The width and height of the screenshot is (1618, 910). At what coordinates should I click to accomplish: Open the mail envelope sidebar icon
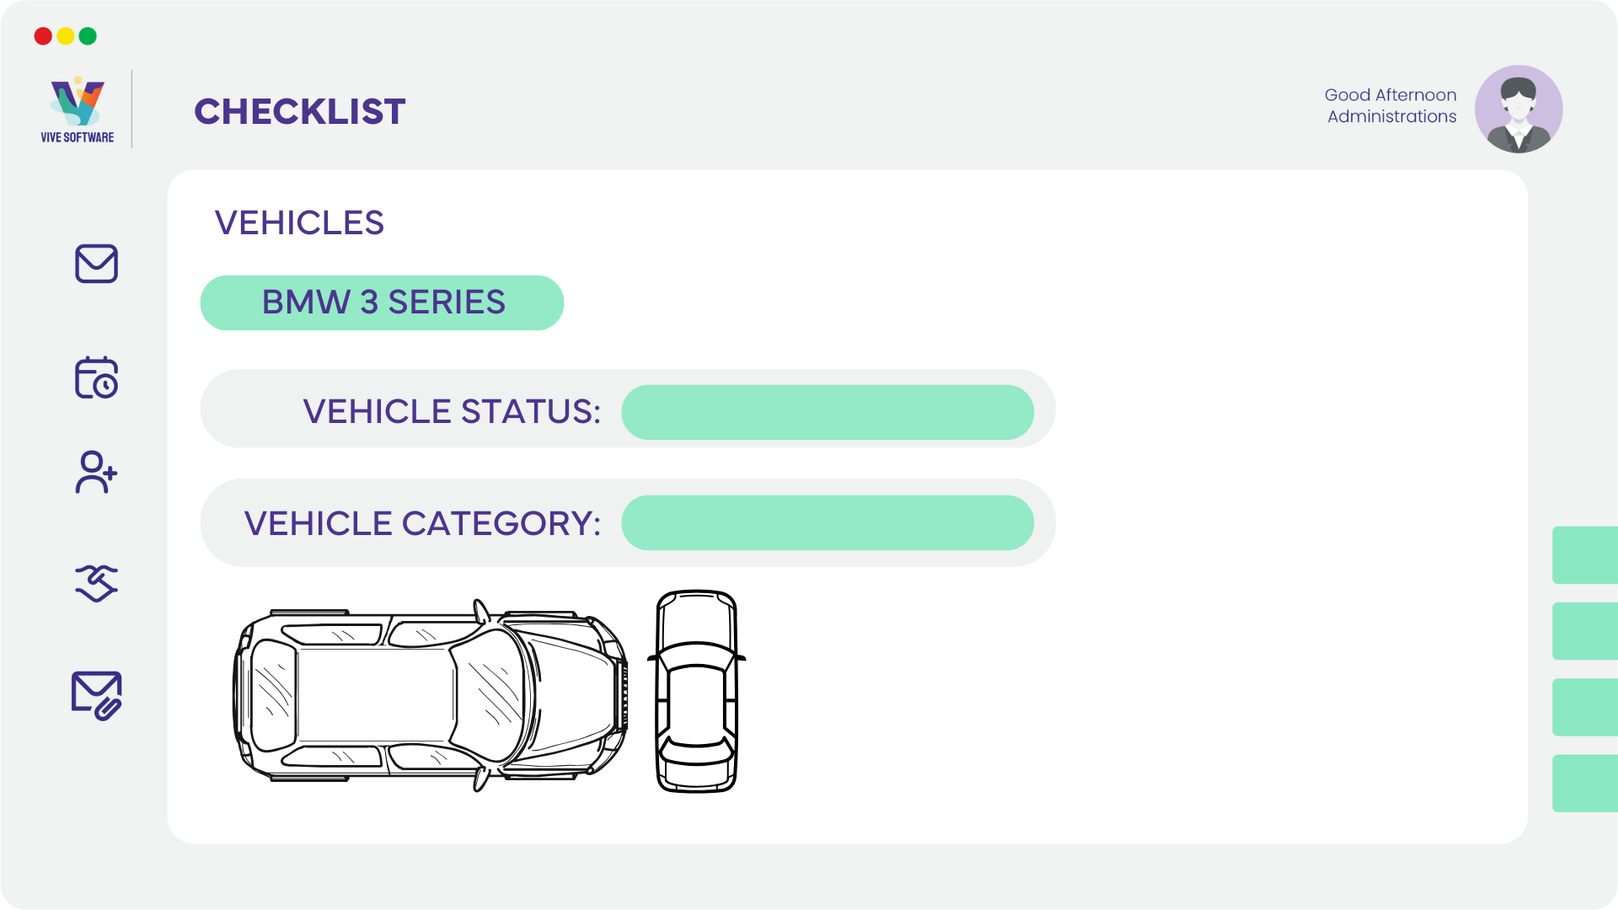[96, 264]
